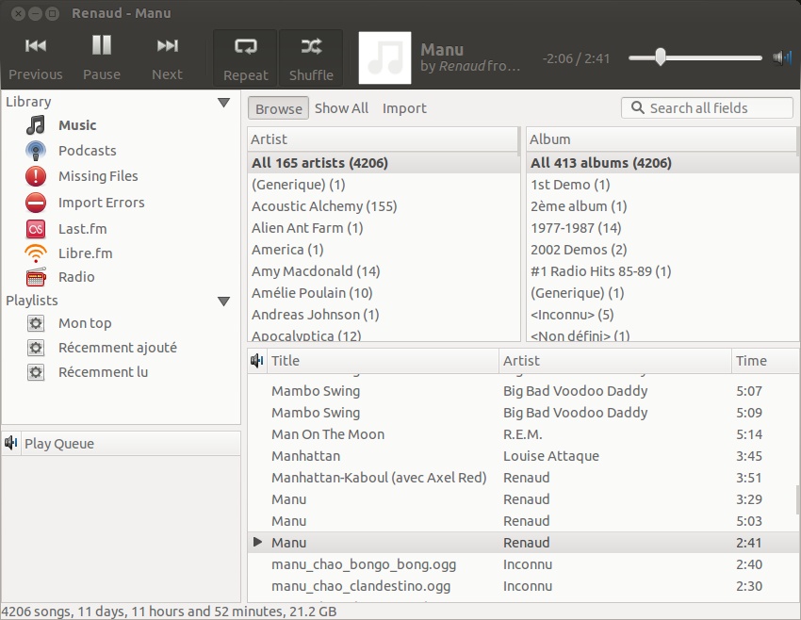Select the Mambo Swing track lasting 5:09
Viewport: 801px width, 620px height.
coord(522,413)
